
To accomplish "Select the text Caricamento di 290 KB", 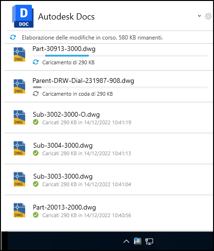I will [68, 62].
